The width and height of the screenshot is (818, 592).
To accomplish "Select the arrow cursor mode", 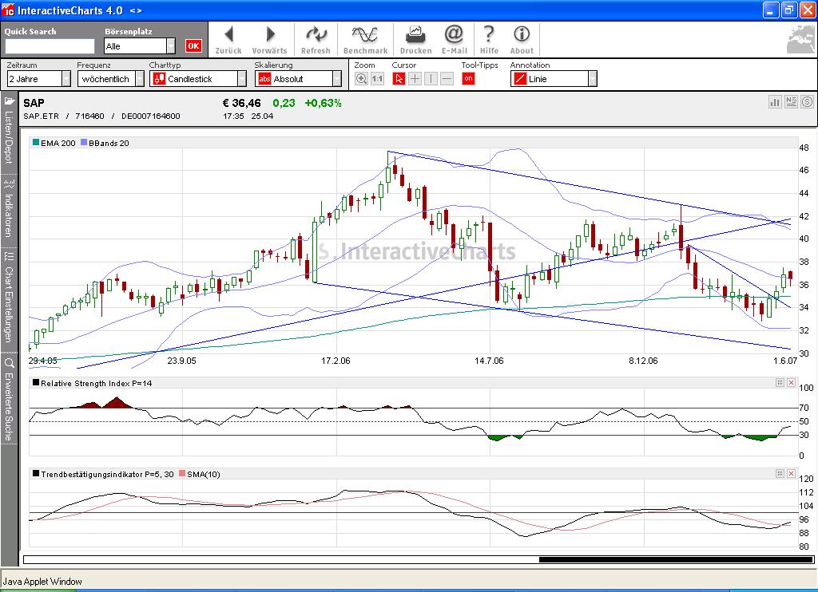I will [399, 79].
